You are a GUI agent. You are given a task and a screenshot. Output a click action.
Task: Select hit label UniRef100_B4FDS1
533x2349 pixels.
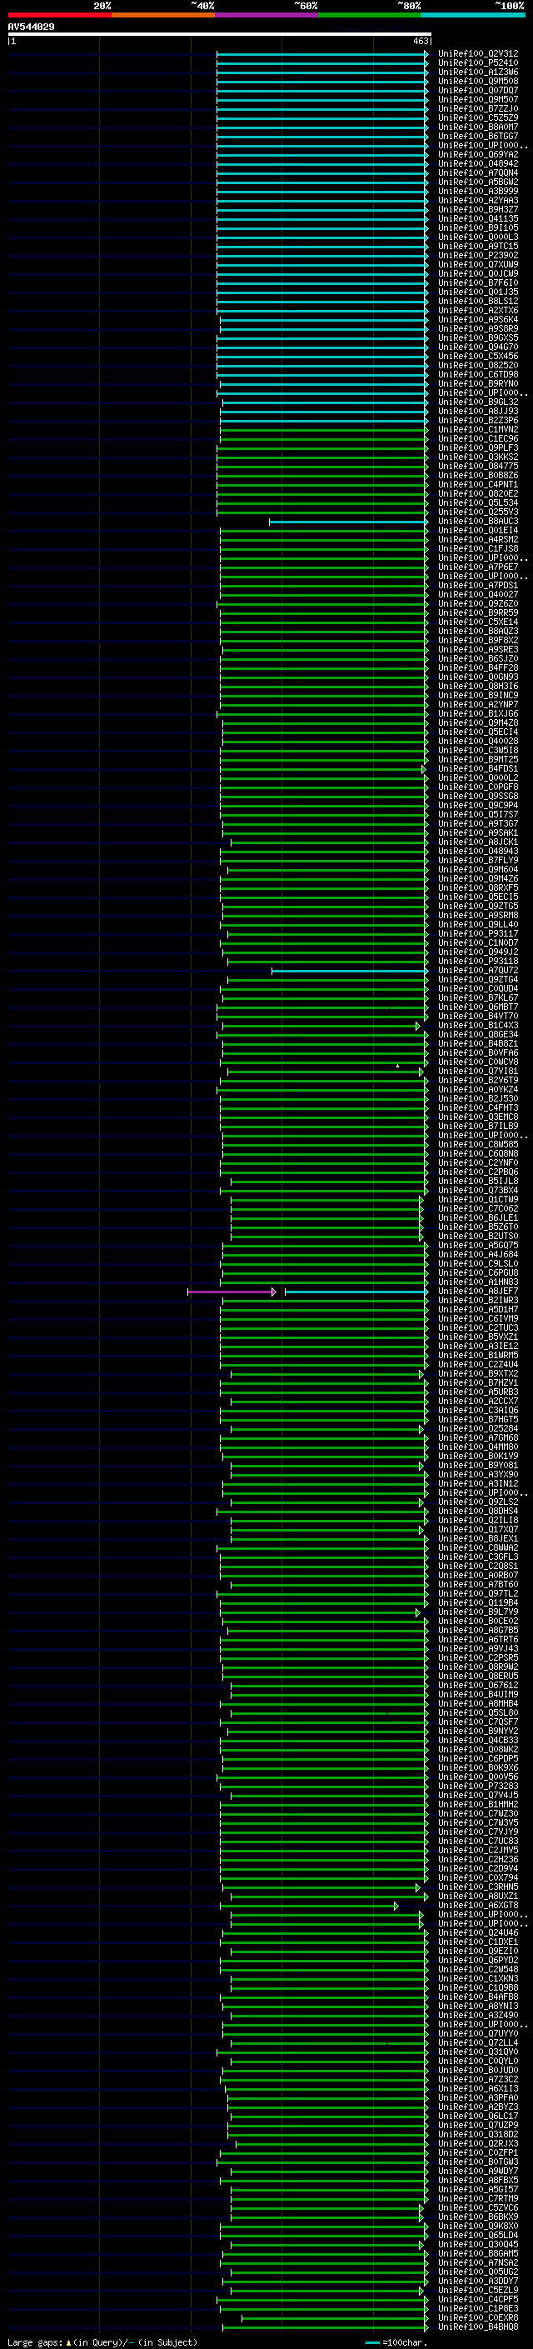click(478, 769)
